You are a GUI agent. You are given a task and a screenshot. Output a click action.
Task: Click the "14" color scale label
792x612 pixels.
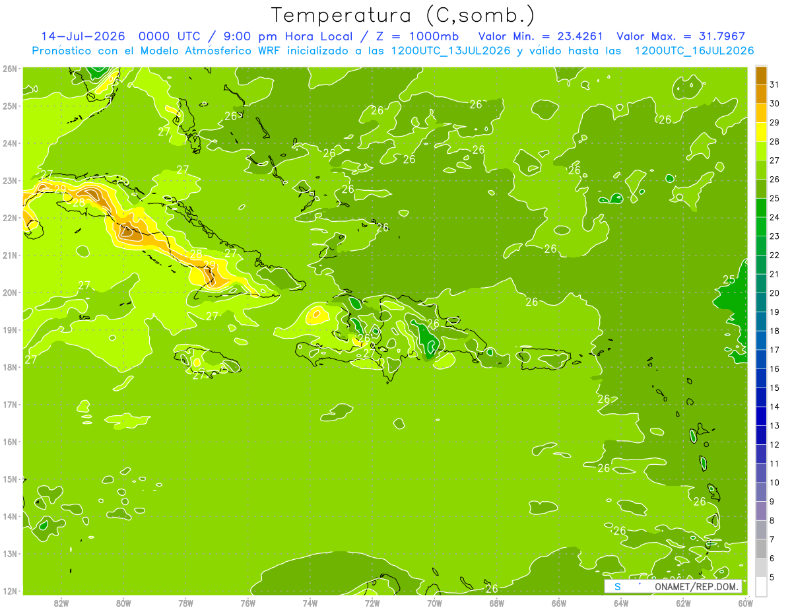[775, 407]
